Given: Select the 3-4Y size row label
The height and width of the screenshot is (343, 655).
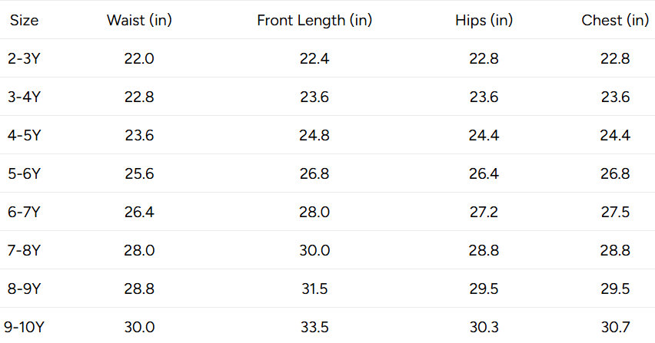Looking at the screenshot, I should click(24, 97).
